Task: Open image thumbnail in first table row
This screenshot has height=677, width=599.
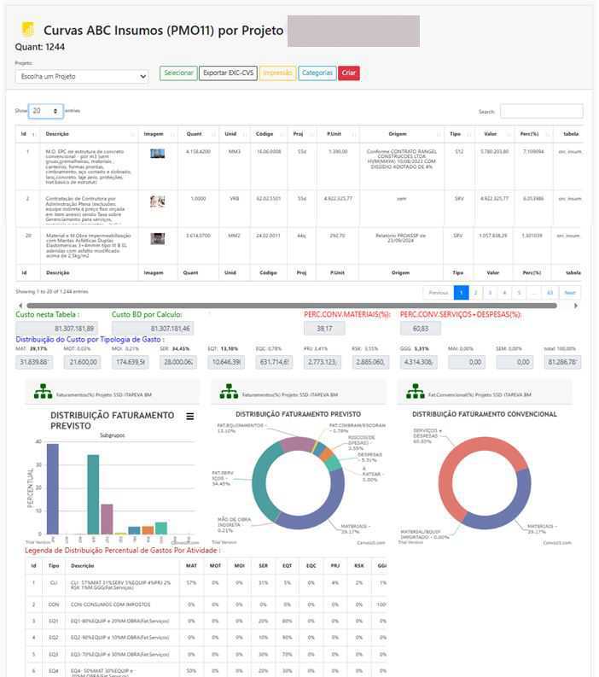Action: coord(157,154)
